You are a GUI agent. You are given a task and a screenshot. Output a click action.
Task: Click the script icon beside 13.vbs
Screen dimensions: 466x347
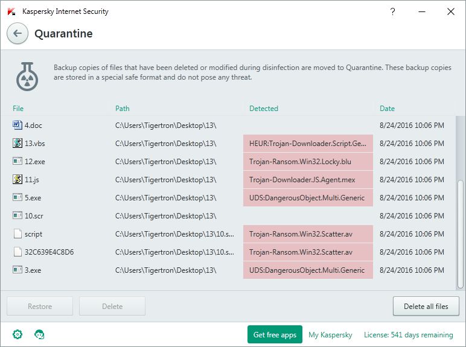18,143
